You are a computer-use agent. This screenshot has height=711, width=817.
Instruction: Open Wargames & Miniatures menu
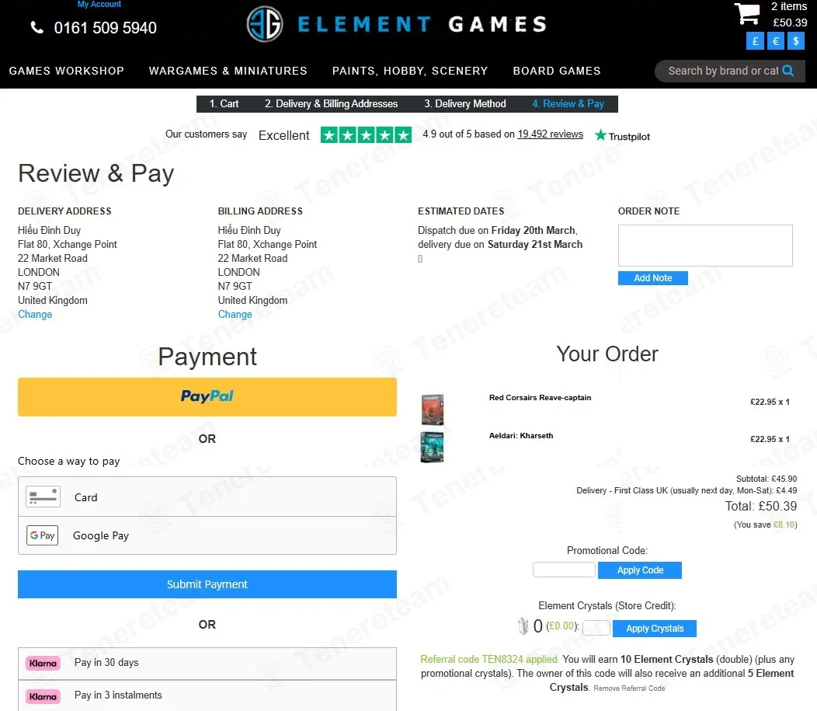coord(228,71)
